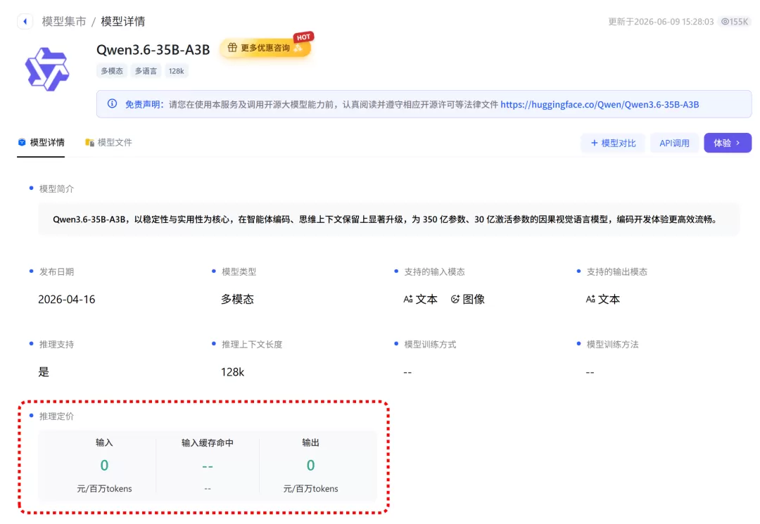
Task: Click the Qwen3.6-35B-A3B model title
Action: click(153, 50)
